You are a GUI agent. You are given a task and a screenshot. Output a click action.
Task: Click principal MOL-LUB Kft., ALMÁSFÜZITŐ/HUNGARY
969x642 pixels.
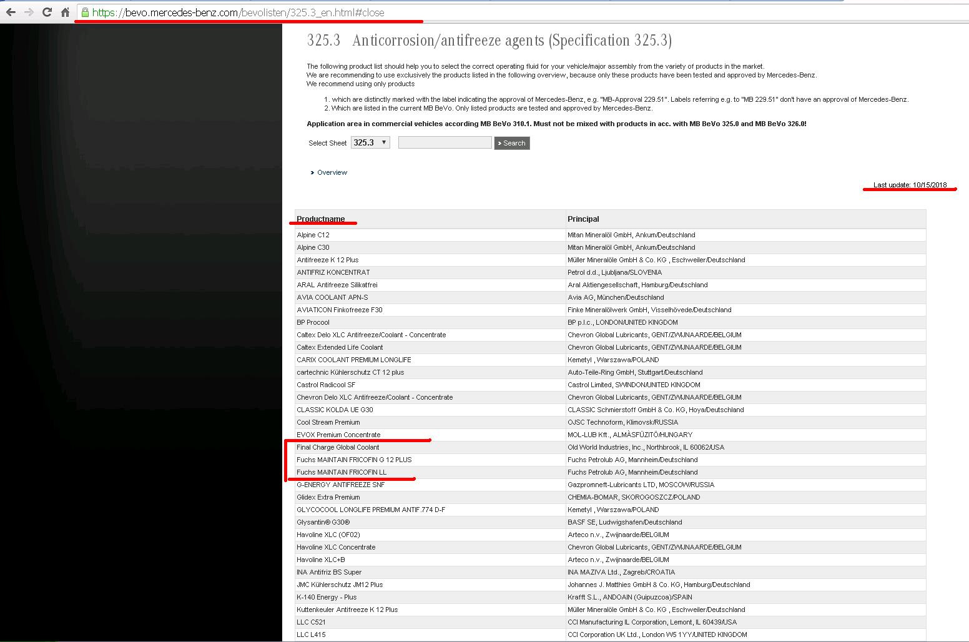click(x=630, y=435)
